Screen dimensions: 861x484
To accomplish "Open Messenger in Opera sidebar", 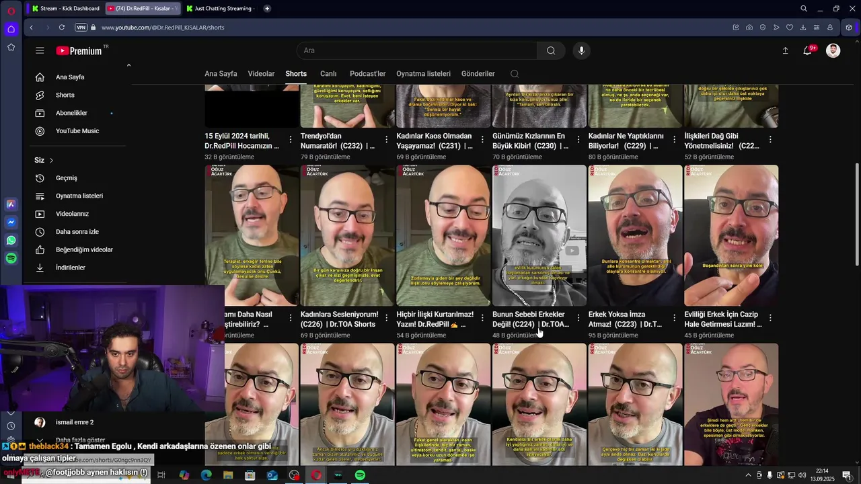I will click(x=11, y=222).
